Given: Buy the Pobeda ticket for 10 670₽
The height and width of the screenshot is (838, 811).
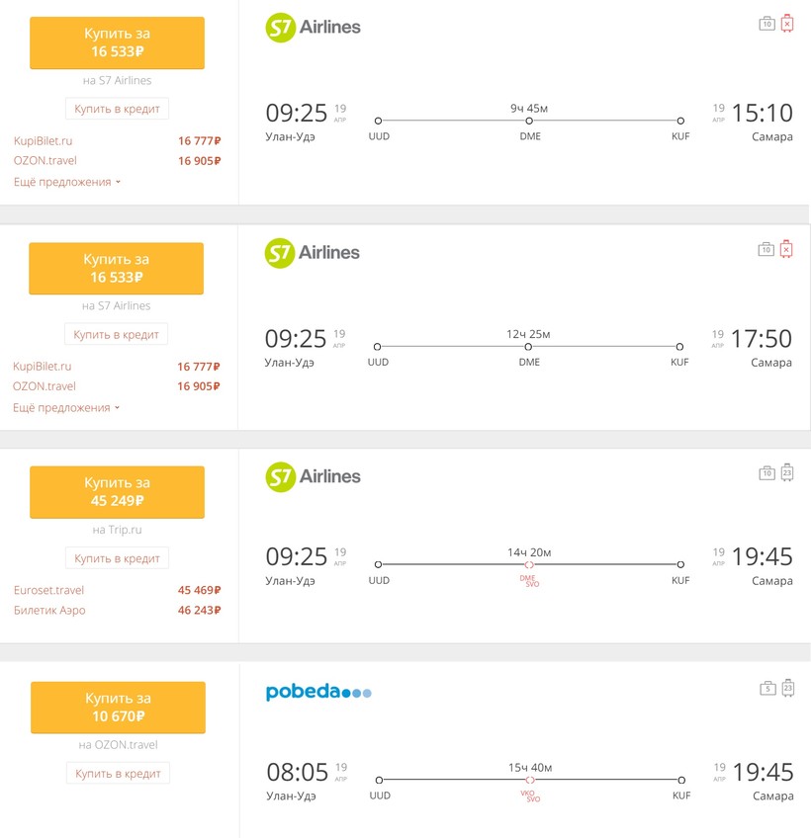Looking at the screenshot, I should 118,707.
